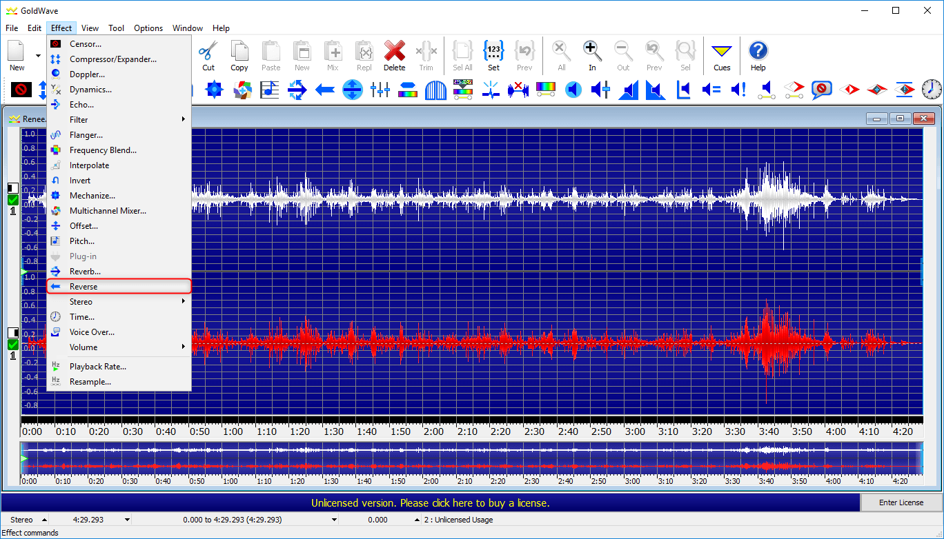Click the Zoom In magnifier icon
The width and height of the screenshot is (944, 539).
click(x=592, y=51)
